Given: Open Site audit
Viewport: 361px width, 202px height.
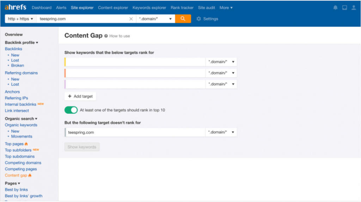Looking at the screenshot, I should point(207,8).
